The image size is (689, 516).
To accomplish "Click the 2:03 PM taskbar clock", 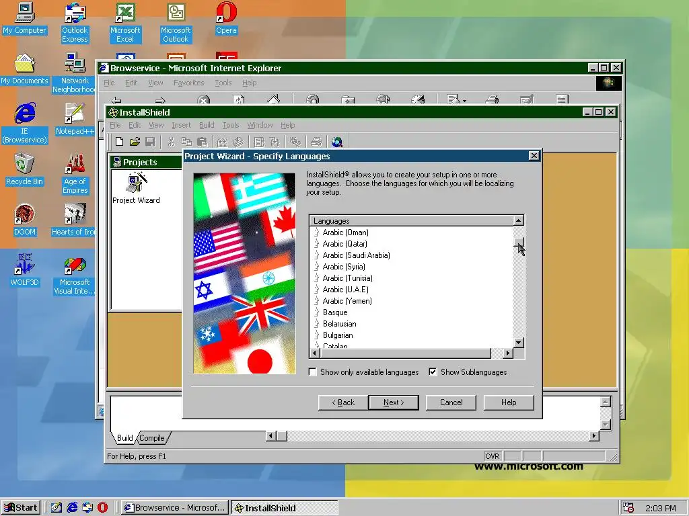I will point(661,508).
